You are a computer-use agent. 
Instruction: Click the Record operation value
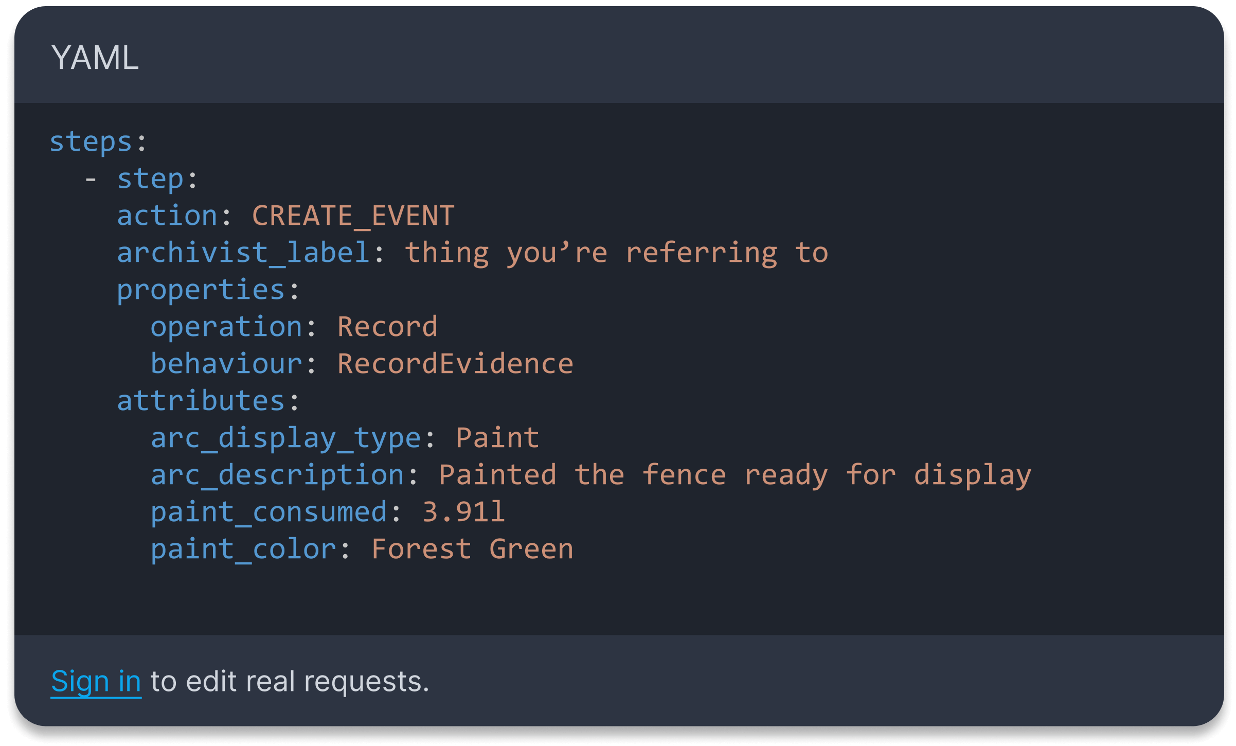click(x=387, y=327)
